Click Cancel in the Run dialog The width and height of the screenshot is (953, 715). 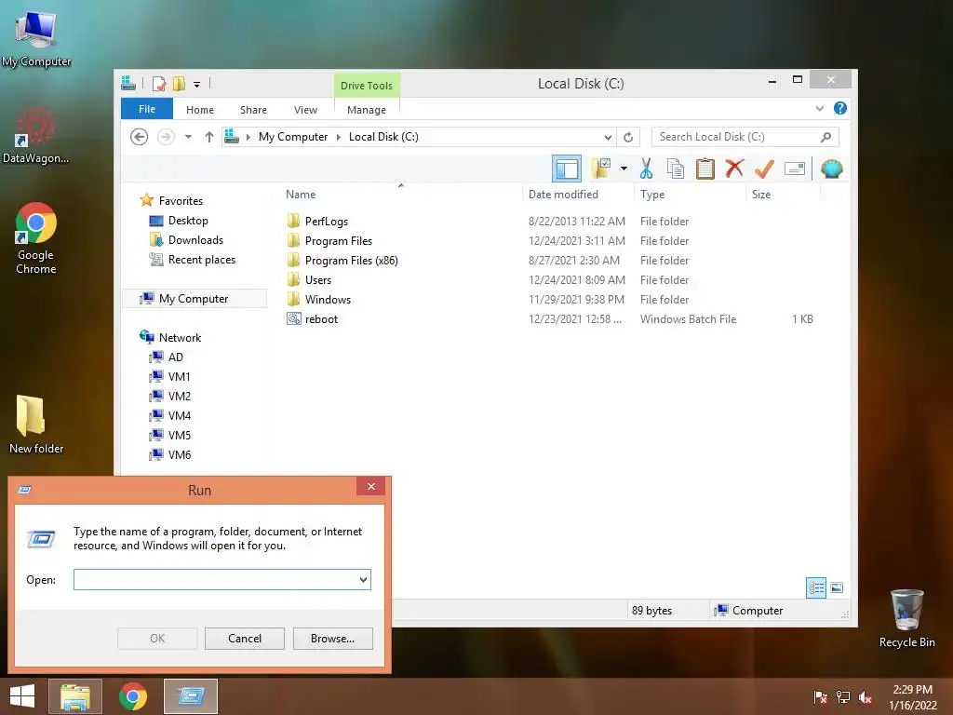pos(245,639)
